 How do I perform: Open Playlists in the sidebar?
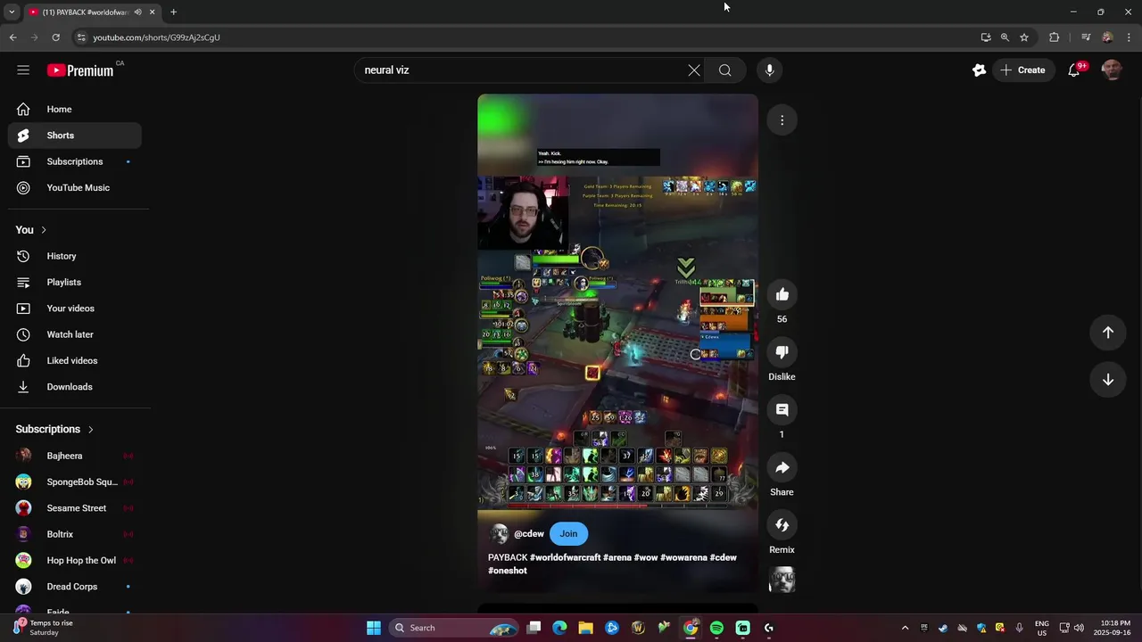click(75, 282)
